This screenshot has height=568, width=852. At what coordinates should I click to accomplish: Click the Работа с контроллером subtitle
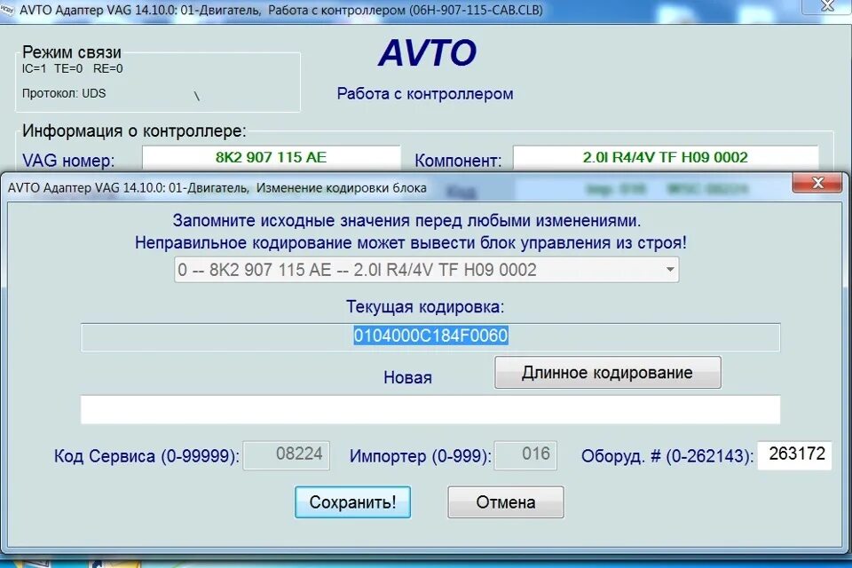(425, 93)
